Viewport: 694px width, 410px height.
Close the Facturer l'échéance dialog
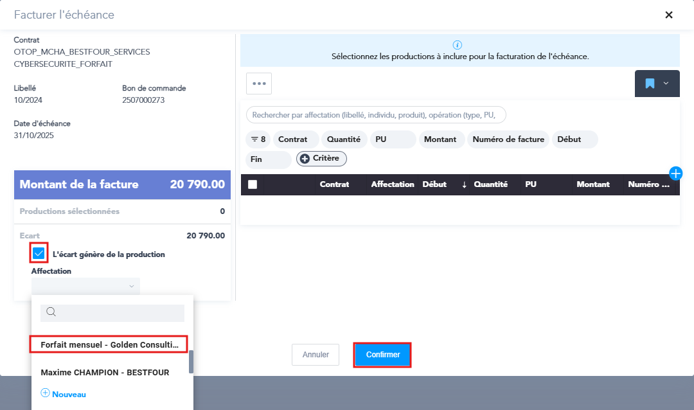(x=669, y=15)
